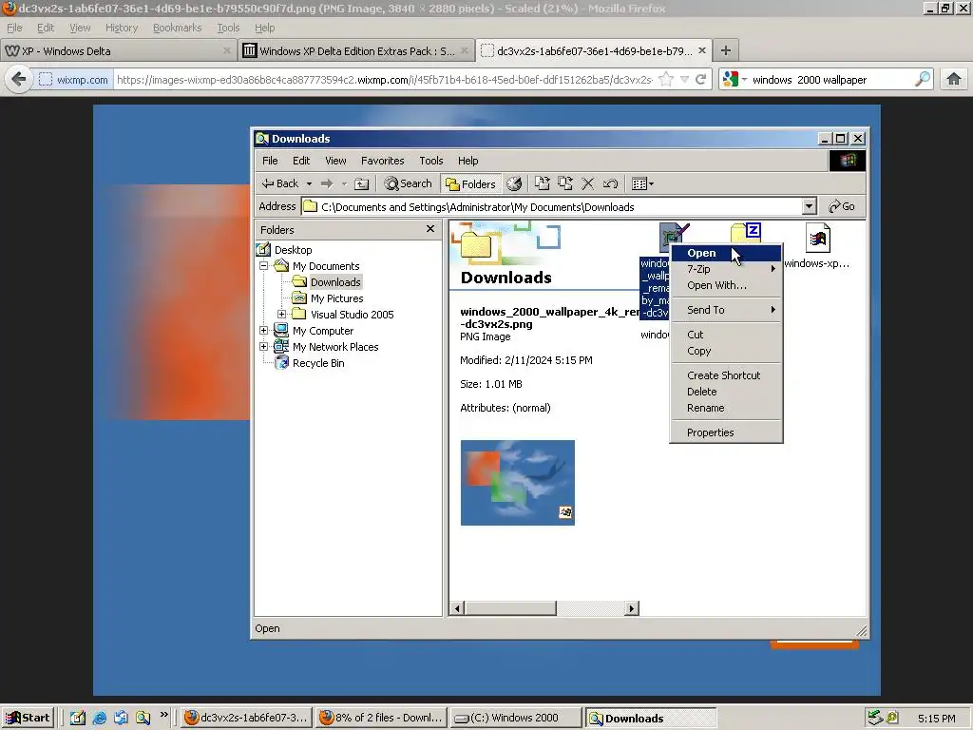Select Recycle Bin in the folder tree
The width and height of the screenshot is (973, 730).
click(318, 363)
